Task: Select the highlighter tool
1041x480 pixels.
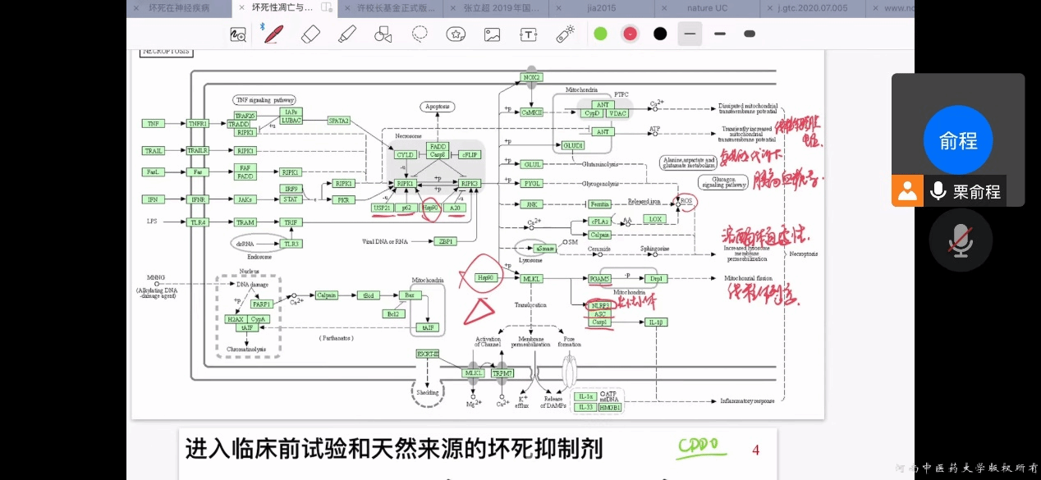Action: [346, 34]
